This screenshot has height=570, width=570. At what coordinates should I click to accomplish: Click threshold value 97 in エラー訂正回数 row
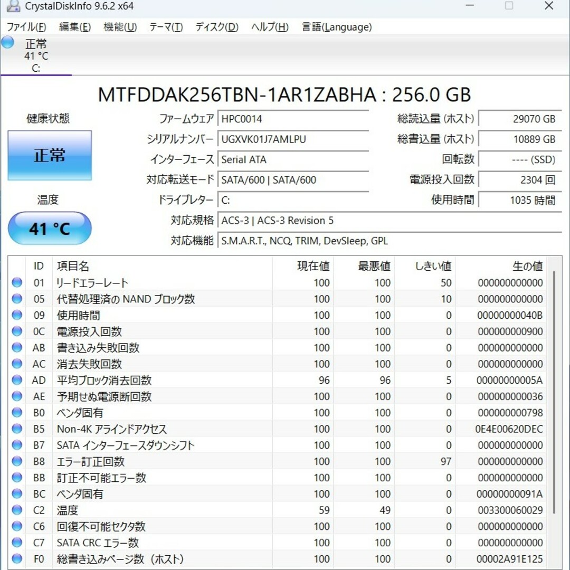(x=445, y=461)
